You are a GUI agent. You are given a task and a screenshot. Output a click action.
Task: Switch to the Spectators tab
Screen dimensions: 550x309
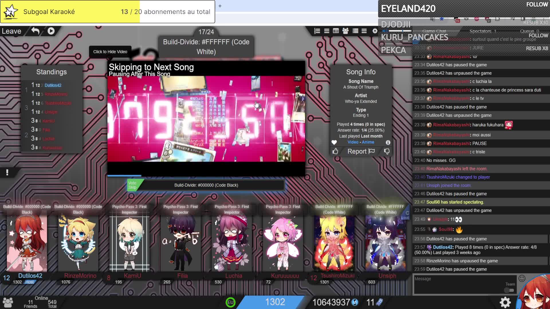click(x=483, y=31)
